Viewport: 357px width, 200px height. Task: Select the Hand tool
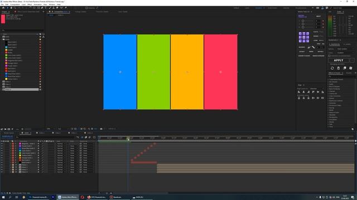(11, 8)
